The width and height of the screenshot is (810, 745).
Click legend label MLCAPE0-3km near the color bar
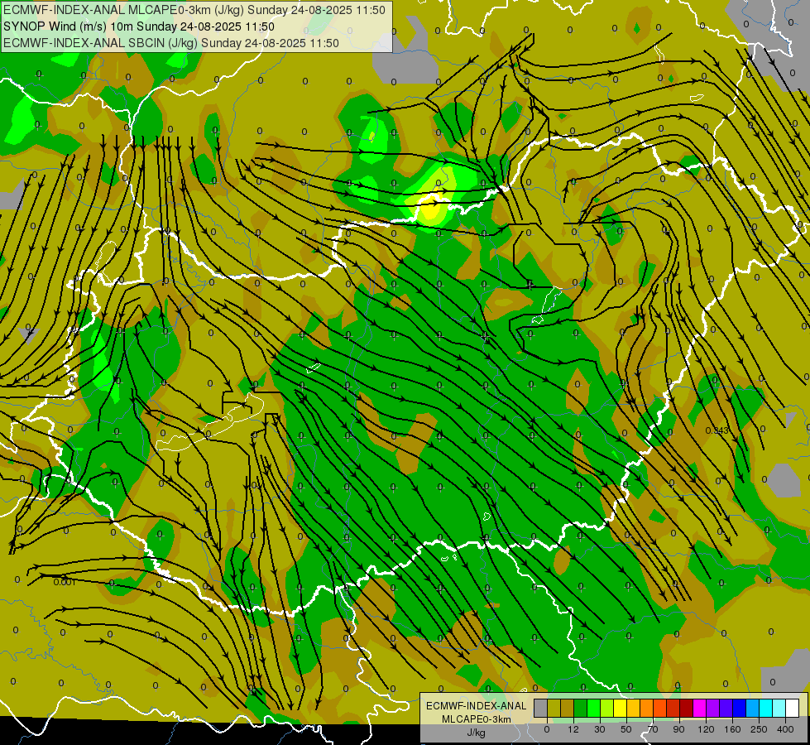click(x=477, y=719)
